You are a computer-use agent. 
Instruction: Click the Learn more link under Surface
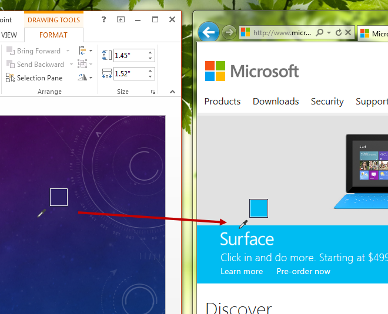[x=242, y=271]
